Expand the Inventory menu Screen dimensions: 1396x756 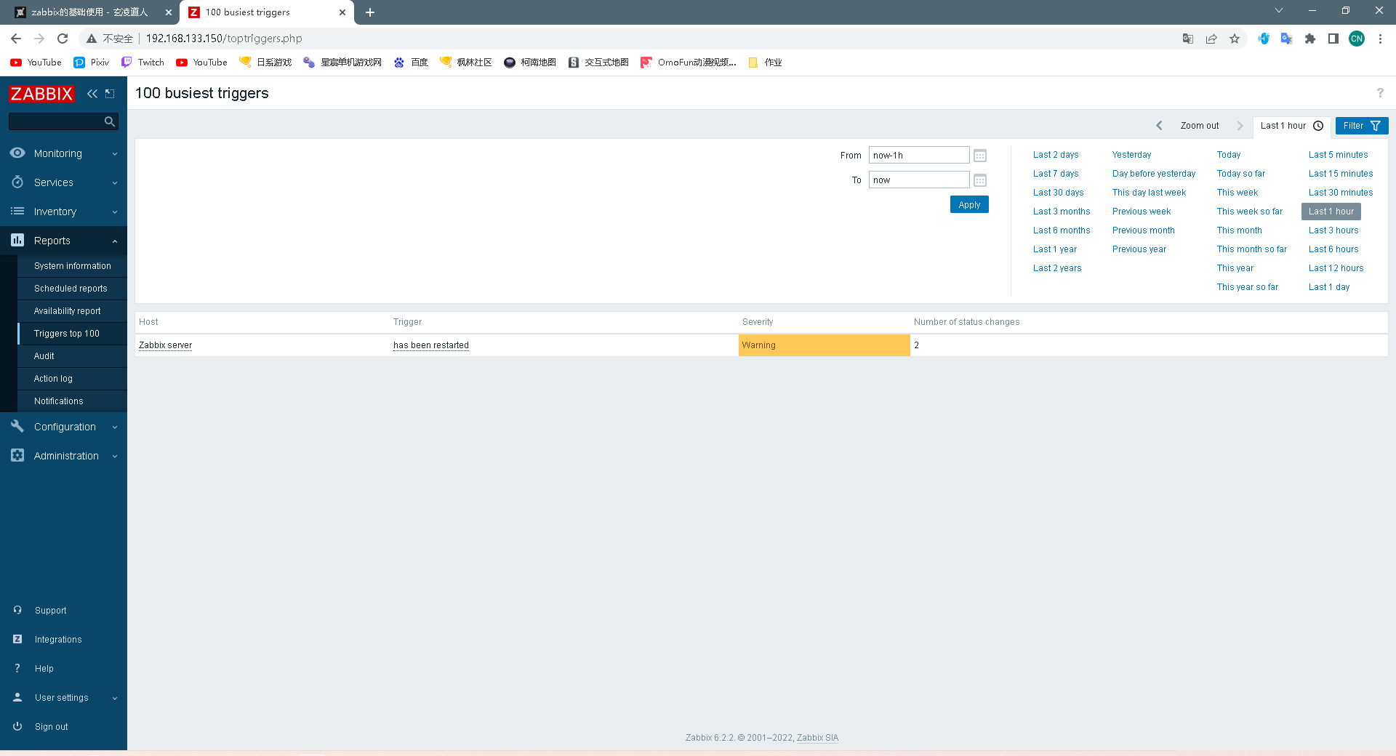(x=63, y=212)
